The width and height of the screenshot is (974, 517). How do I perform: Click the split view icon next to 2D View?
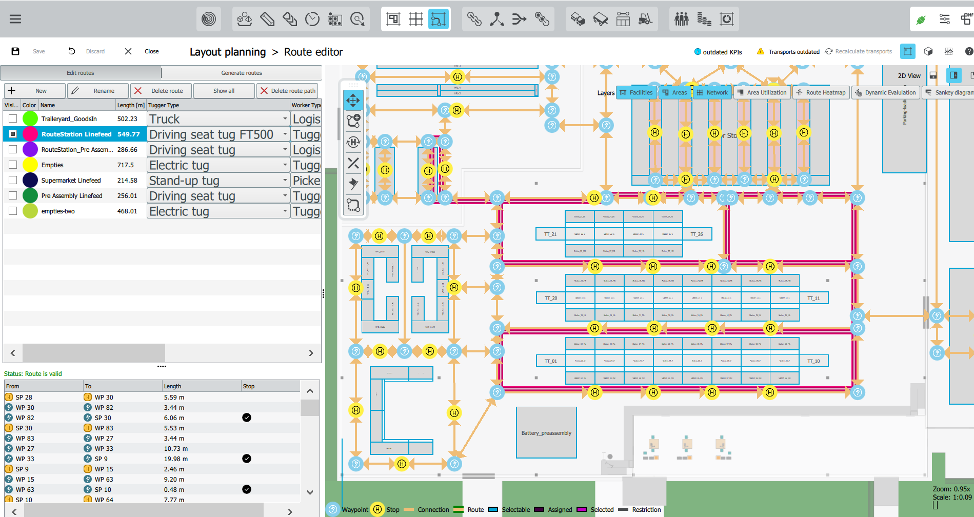954,75
